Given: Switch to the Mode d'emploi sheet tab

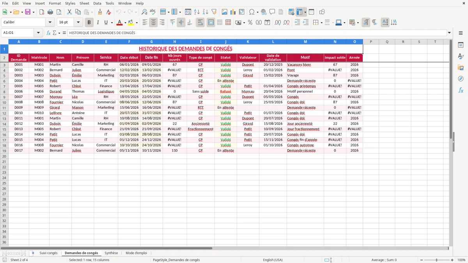Looking at the screenshot, I should pos(136,253).
